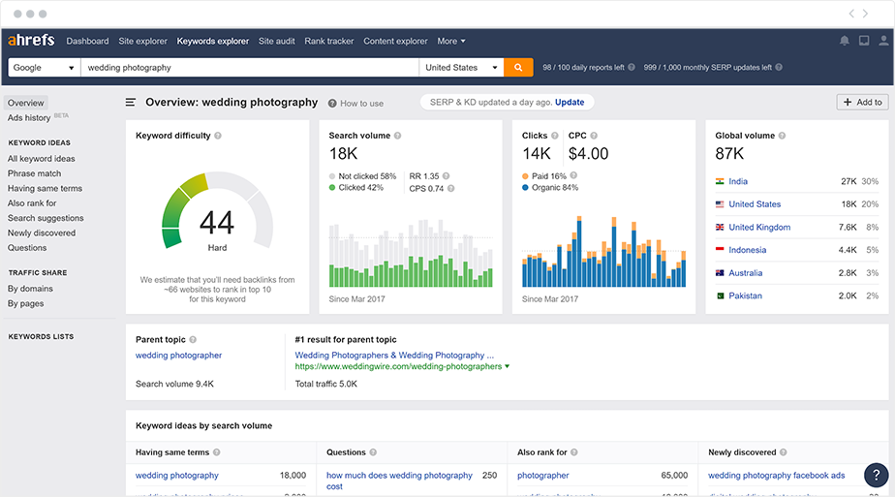Click the Add to button
895x497 pixels.
coord(862,102)
